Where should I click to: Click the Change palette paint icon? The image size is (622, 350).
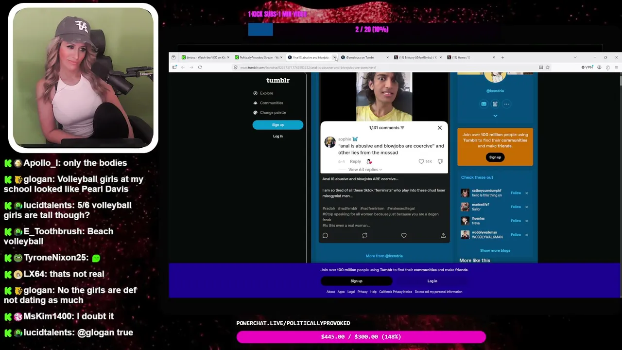pos(255,113)
